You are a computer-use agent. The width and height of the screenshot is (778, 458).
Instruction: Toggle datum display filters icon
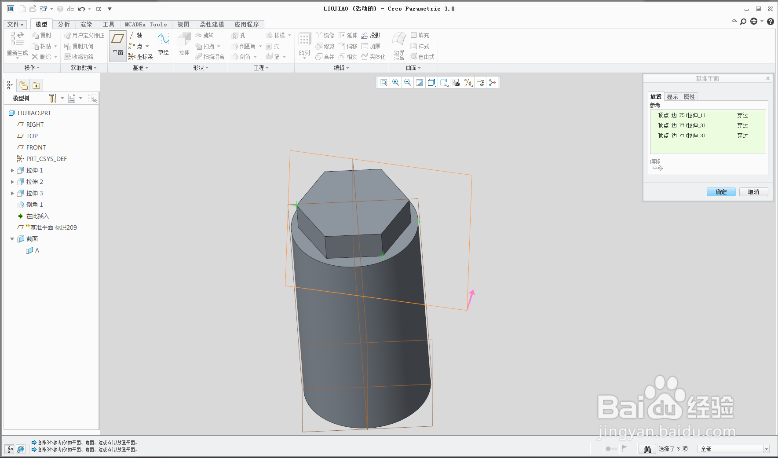pos(468,82)
